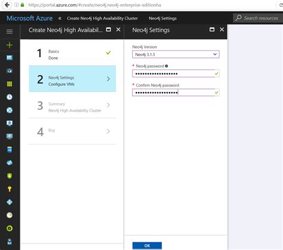This screenshot has height=250, width=283.
Task: Select step 1 Basics
Action: coord(72,53)
